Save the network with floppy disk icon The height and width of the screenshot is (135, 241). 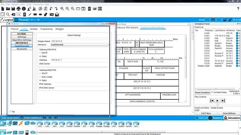(13, 9)
